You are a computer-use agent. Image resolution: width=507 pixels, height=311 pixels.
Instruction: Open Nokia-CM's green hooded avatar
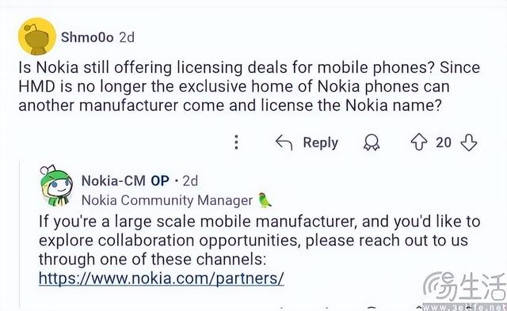click(x=56, y=186)
